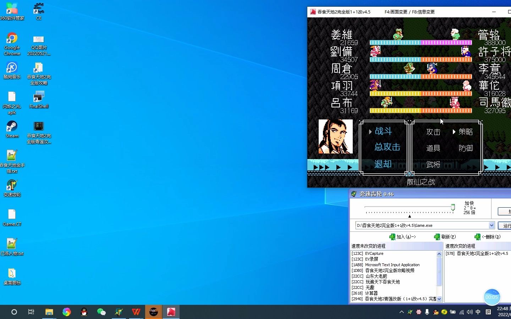Click the process list scroll up arrow
511x319 pixels.
point(439,254)
